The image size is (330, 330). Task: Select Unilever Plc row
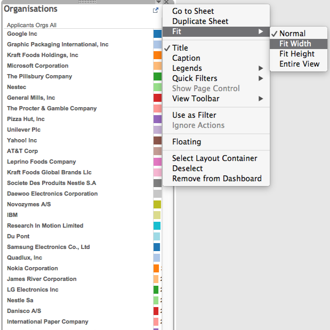point(23,130)
